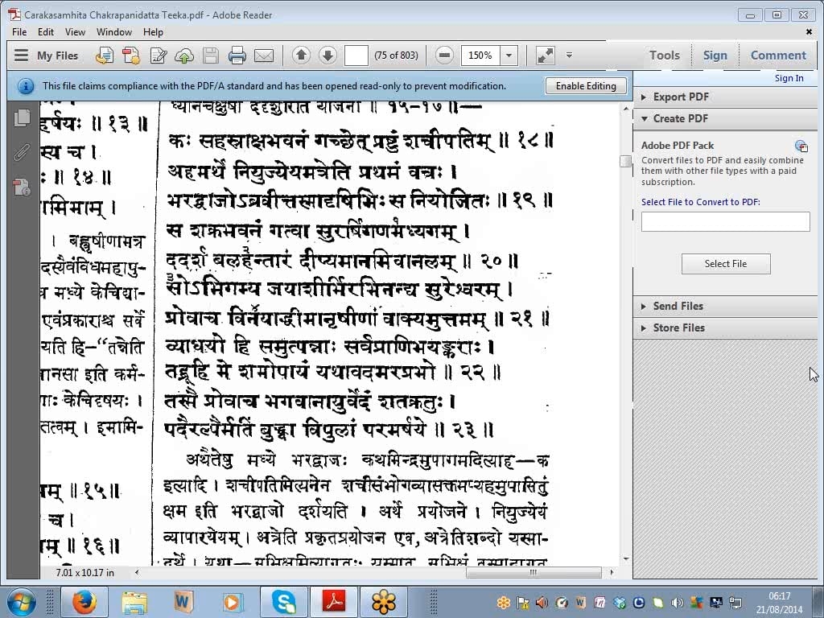Toggle the Tools pane
The height and width of the screenshot is (618, 824).
tap(664, 56)
